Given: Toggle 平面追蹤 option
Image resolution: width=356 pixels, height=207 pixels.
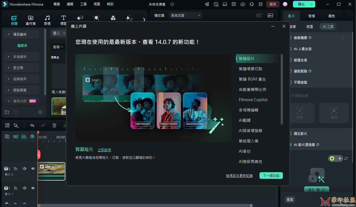Looking at the screenshot, I should 290,82.
